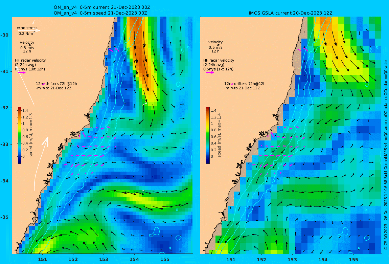Click the 0.2 tick on IMOS GSLA colorbar
This screenshot has height=264, width=389.
point(213,150)
